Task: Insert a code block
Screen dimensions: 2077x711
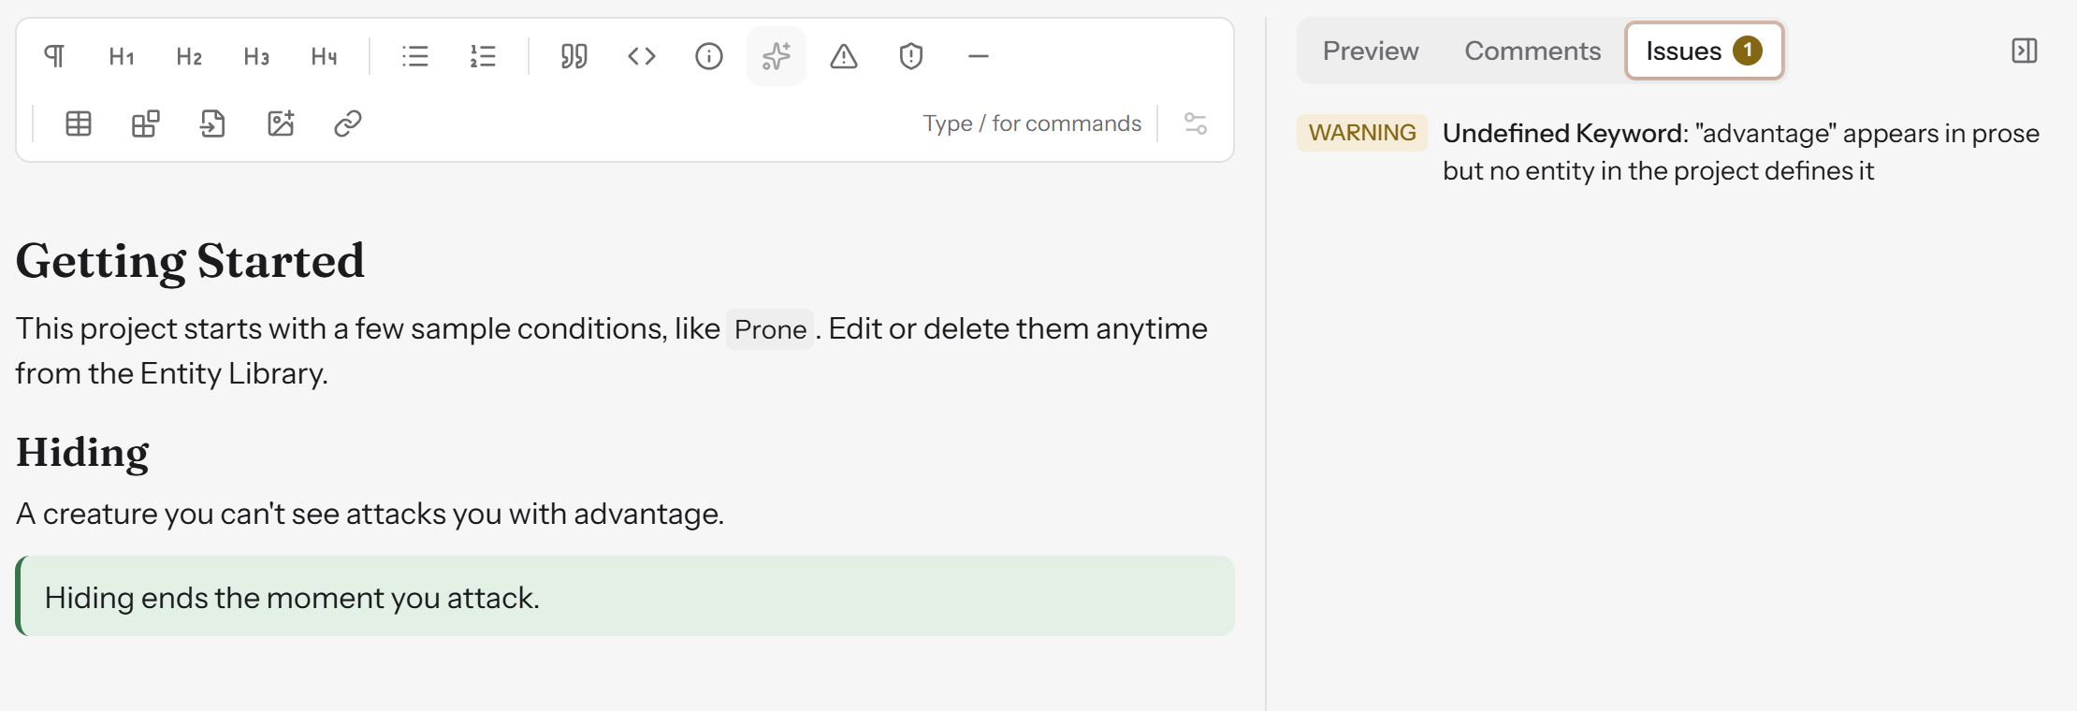Action: (642, 56)
